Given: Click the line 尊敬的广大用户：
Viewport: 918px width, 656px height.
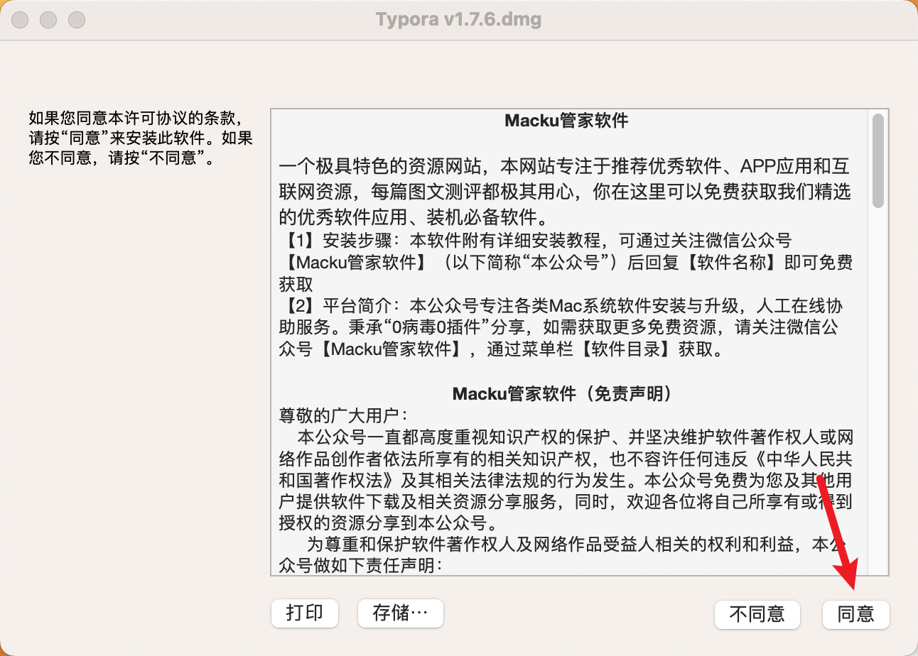Looking at the screenshot, I should [343, 415].
